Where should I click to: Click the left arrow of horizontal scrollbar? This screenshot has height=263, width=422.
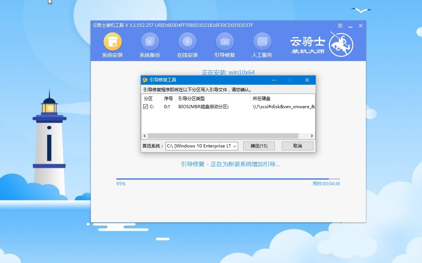(145, 136)
